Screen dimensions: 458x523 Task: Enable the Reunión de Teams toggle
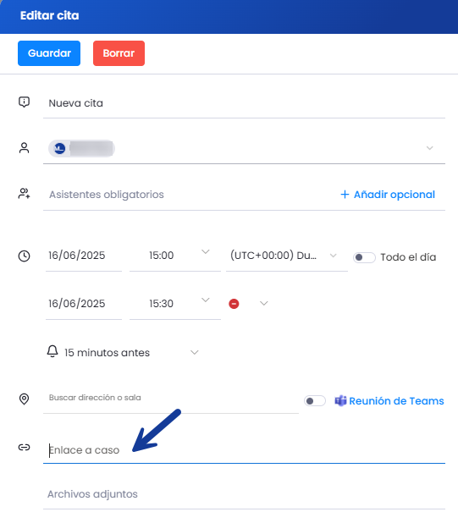coord(315,401)
